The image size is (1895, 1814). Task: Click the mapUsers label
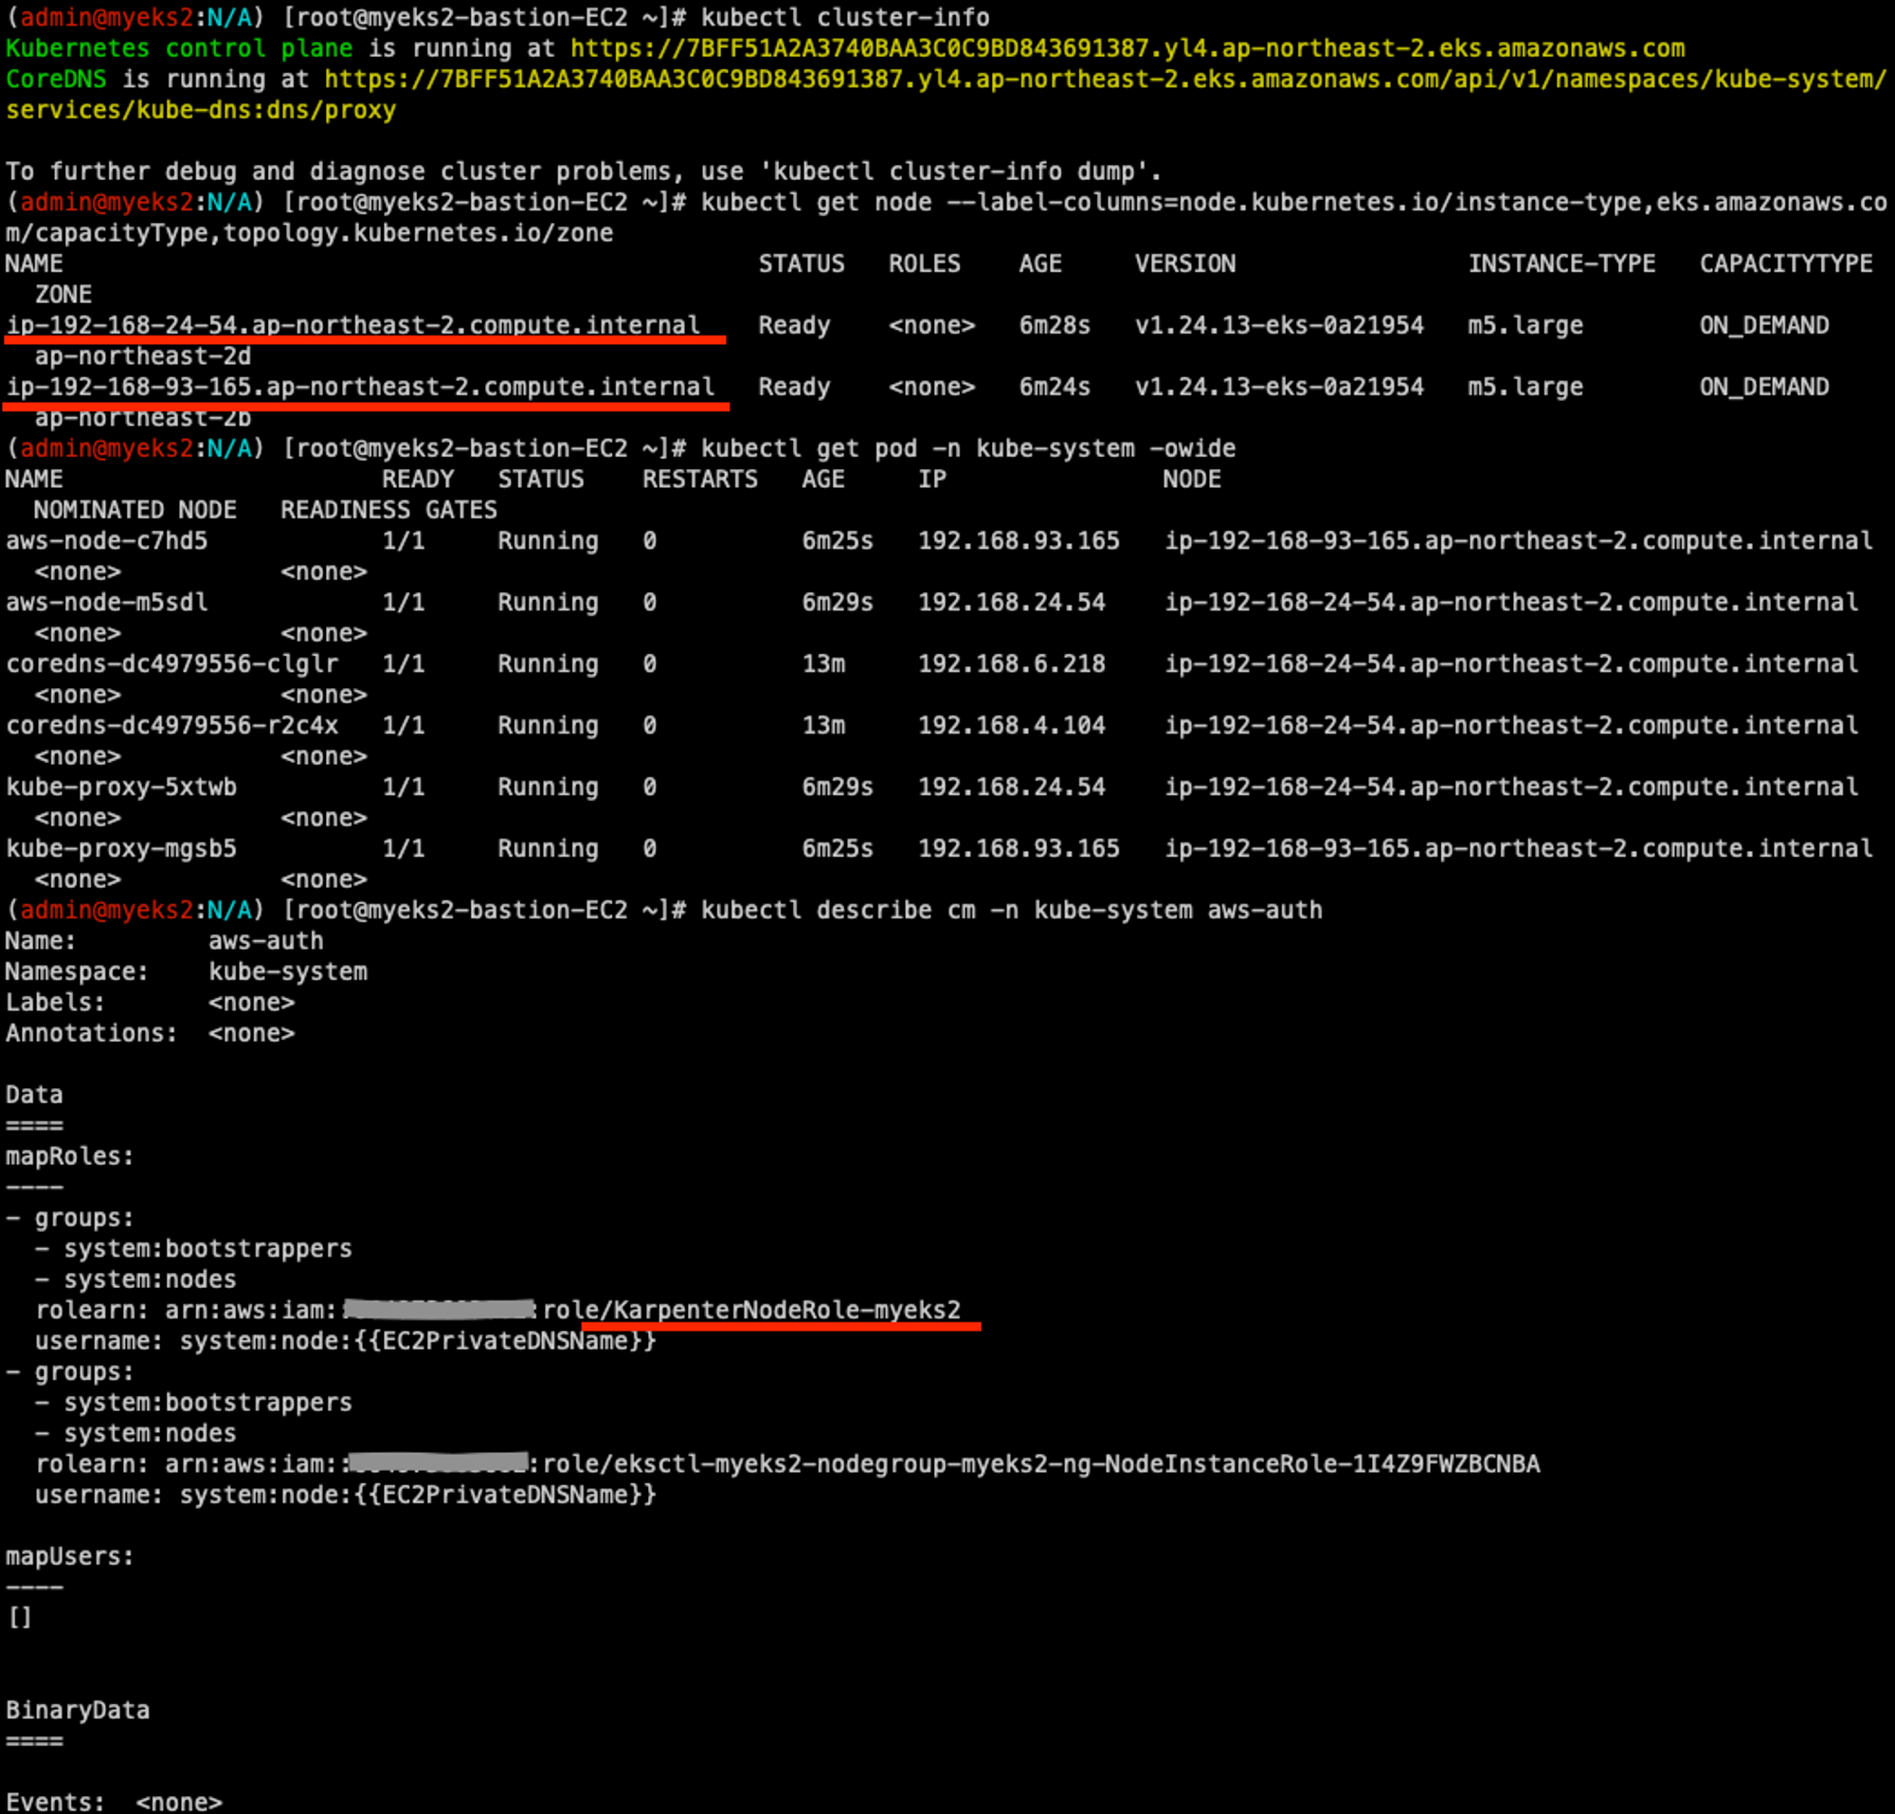pyautogui.click(x=69, y=1557)
